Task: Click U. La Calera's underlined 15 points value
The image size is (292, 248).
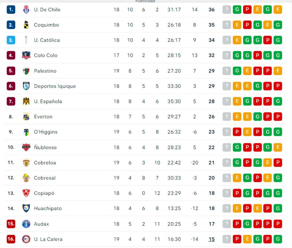Action: [x=211, y=239]
